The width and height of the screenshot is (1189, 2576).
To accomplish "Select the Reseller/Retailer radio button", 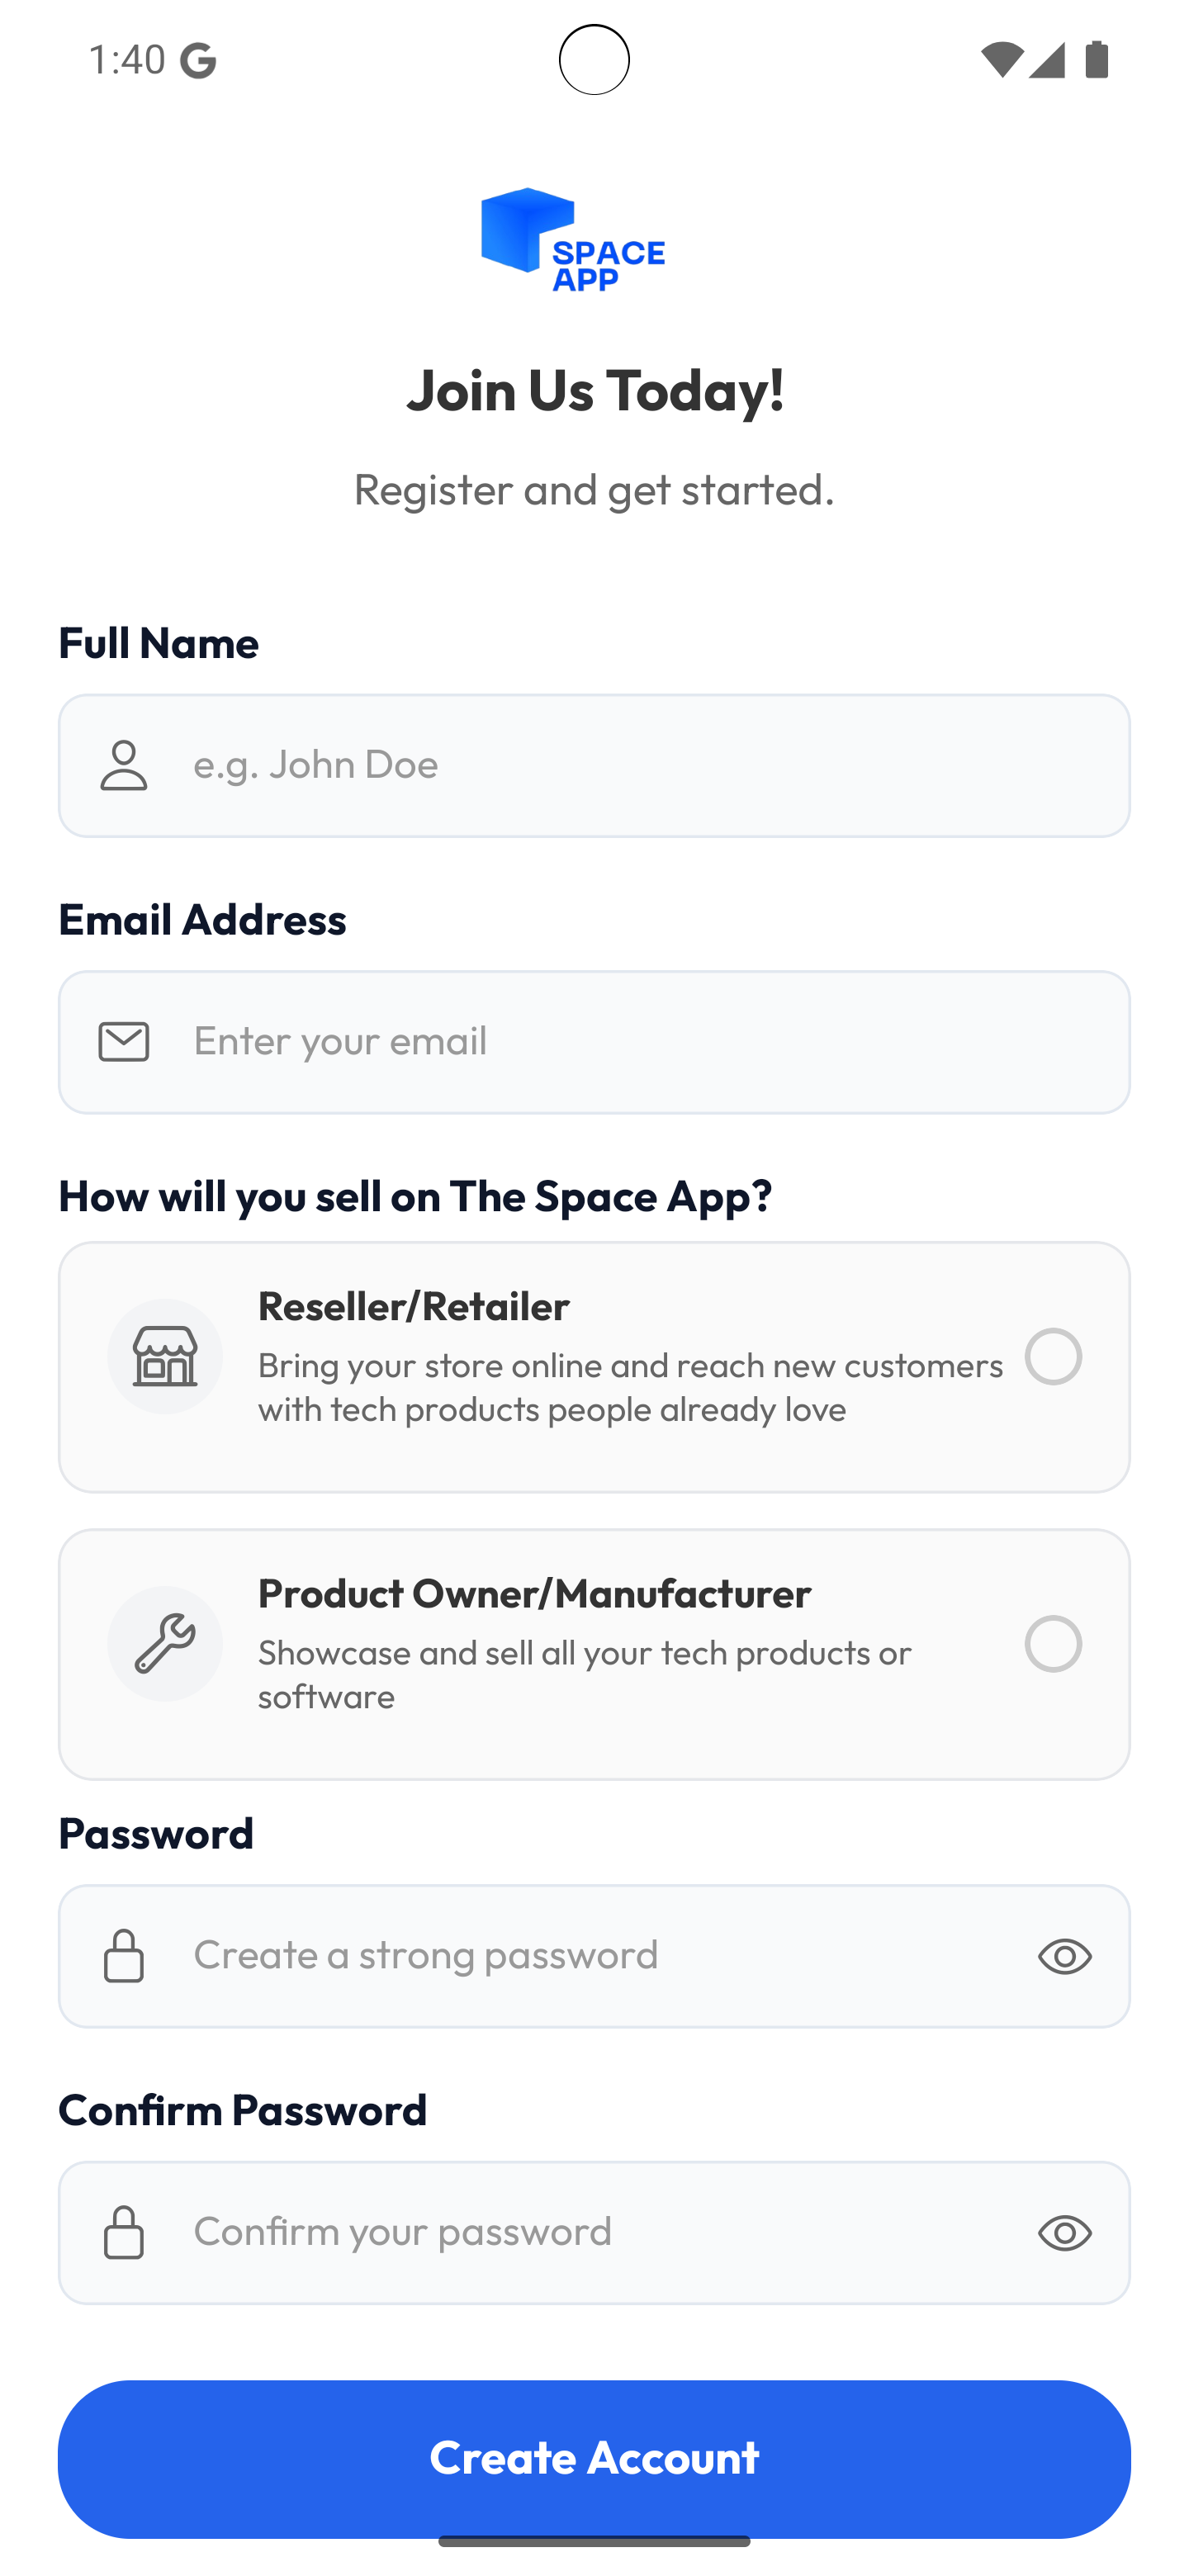I will tap(1053, 1356).
